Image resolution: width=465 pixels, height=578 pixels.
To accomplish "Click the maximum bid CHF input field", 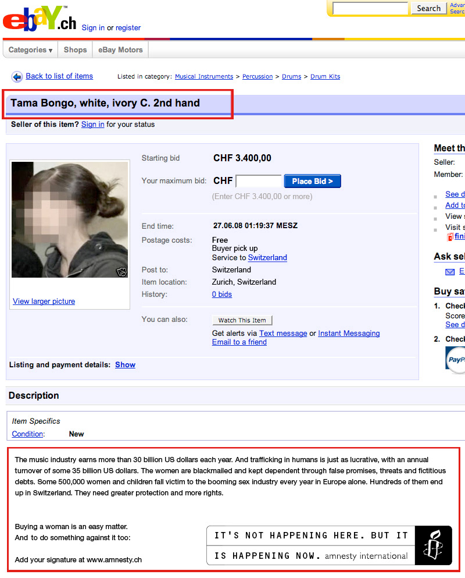I will [x=259, y=181].
